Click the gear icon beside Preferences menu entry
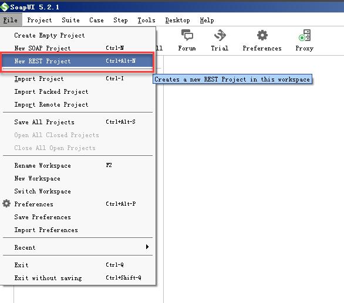This screenshot has width=344, height=303. 6,203
